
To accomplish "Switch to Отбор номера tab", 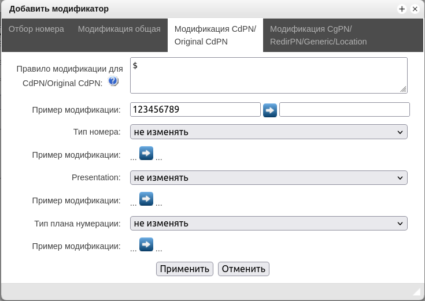I will 36,29.
